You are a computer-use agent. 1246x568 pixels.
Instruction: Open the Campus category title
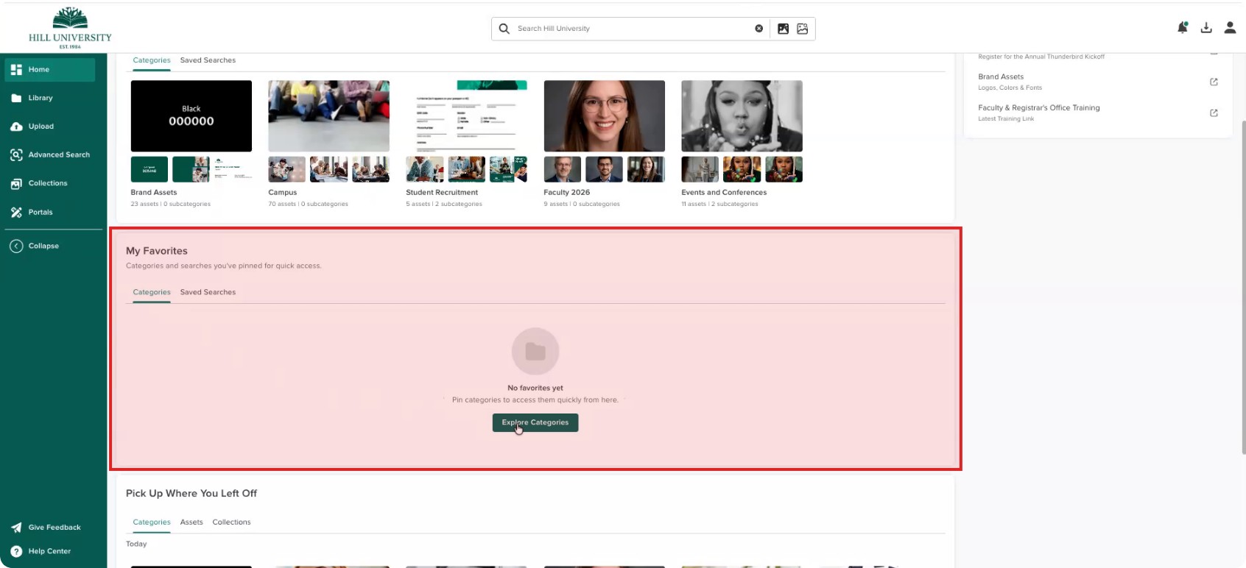coord(283,192)
